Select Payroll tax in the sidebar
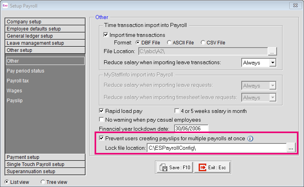This screenshot has height=187, width=304. pyautogui.click(x=18, y=81)
